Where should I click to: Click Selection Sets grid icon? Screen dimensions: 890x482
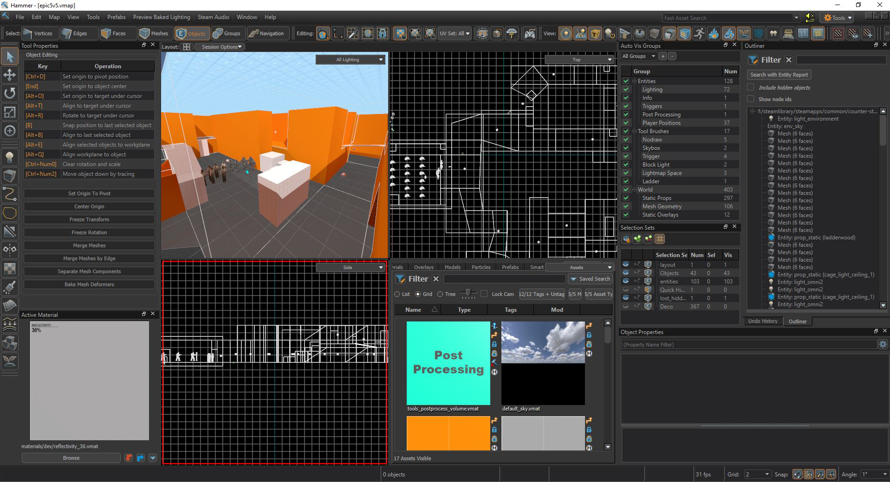pos(660,239)
